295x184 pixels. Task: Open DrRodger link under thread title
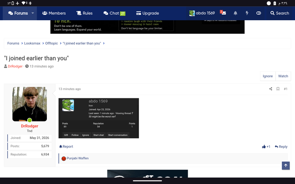(15, 66)
